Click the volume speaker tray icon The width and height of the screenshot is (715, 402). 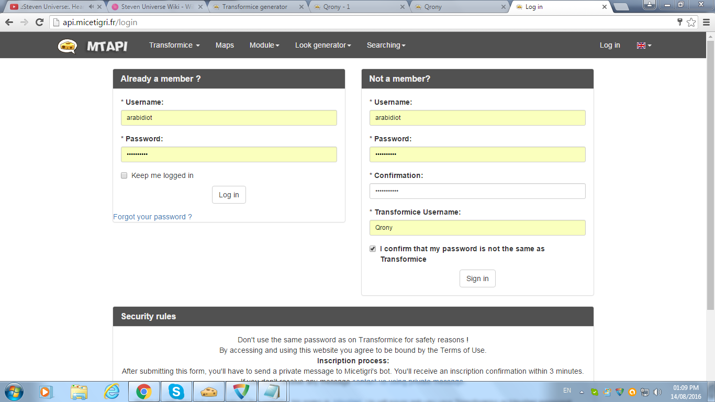(x=657, y=392)
